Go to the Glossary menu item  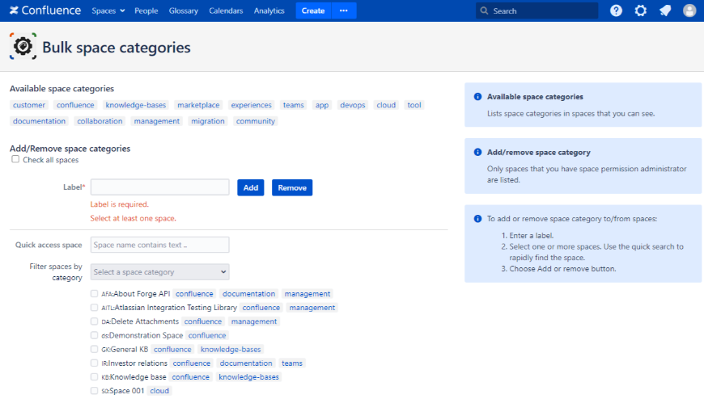click(x=184, y=10)
